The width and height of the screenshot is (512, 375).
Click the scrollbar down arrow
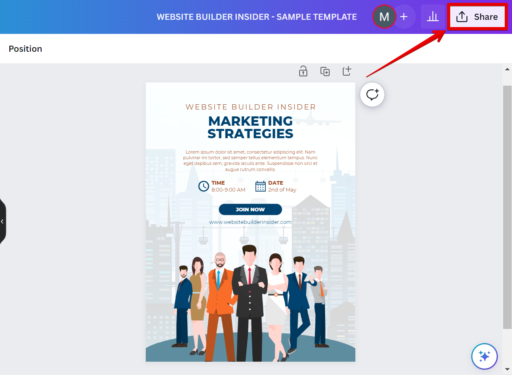pos(507,369)
